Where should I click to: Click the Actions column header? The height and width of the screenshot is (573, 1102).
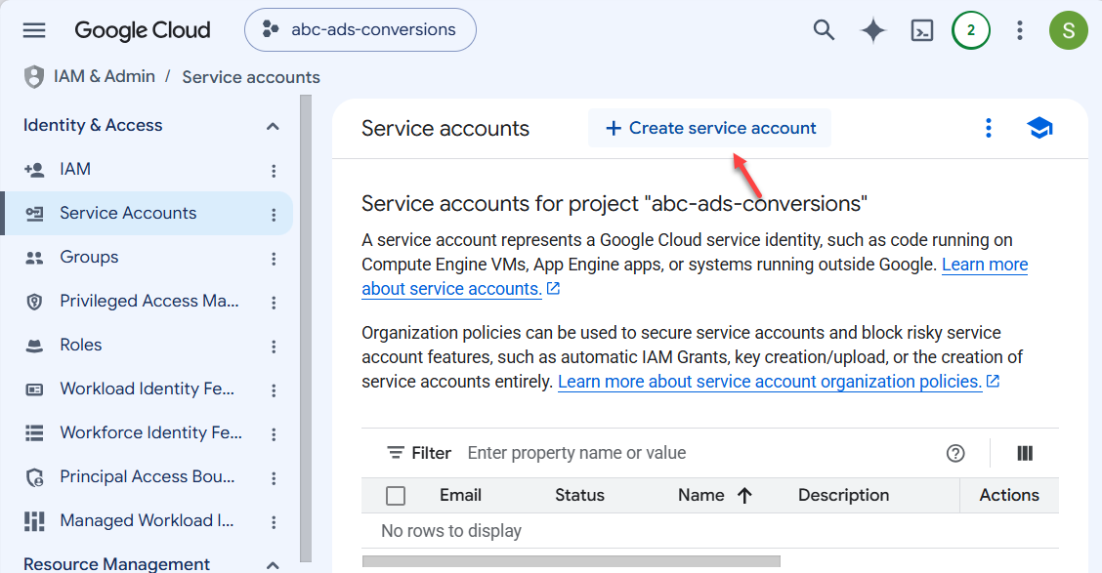tap(1009, 495)
